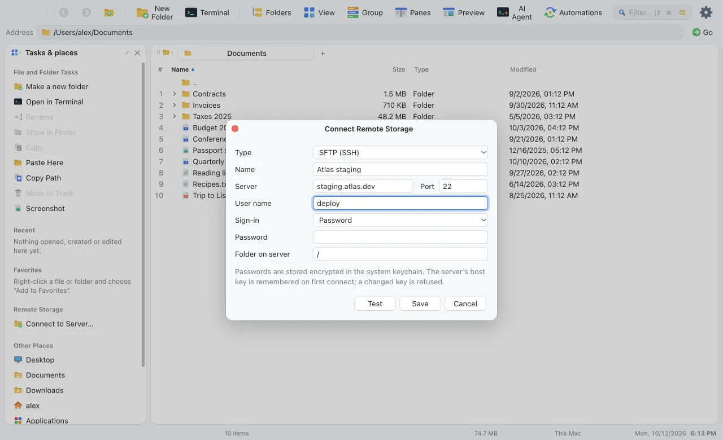Go back with the left arrow
Viewport: 723px width, 440px height.
(64, 12)
